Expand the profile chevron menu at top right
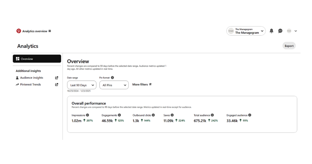312x164 pixels. point(296,31)
